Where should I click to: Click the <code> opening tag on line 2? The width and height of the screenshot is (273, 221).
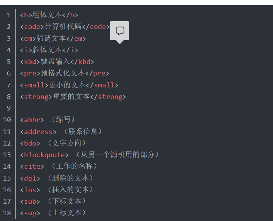click(32, 27)
